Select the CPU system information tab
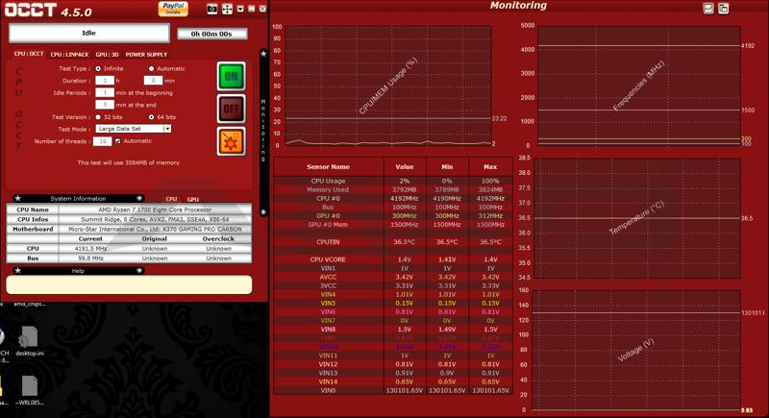769x418 pixels. coord(171,199)
